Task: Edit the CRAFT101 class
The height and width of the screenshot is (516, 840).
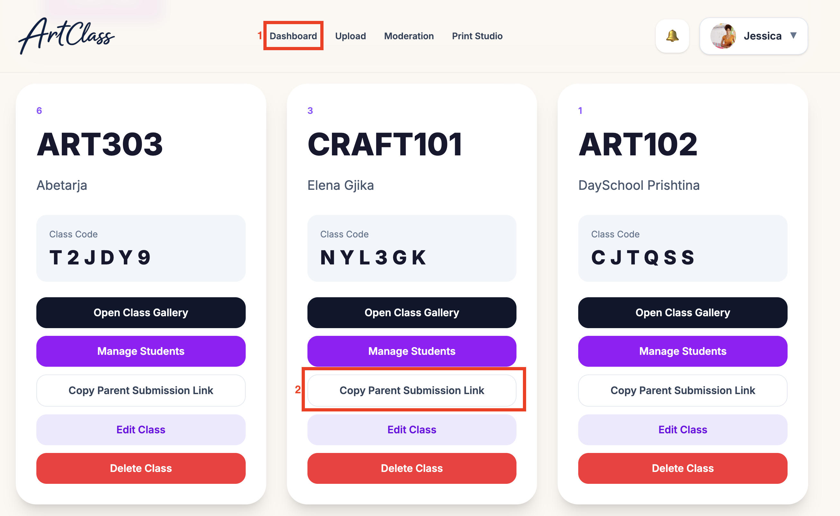Action: (412, 430)
